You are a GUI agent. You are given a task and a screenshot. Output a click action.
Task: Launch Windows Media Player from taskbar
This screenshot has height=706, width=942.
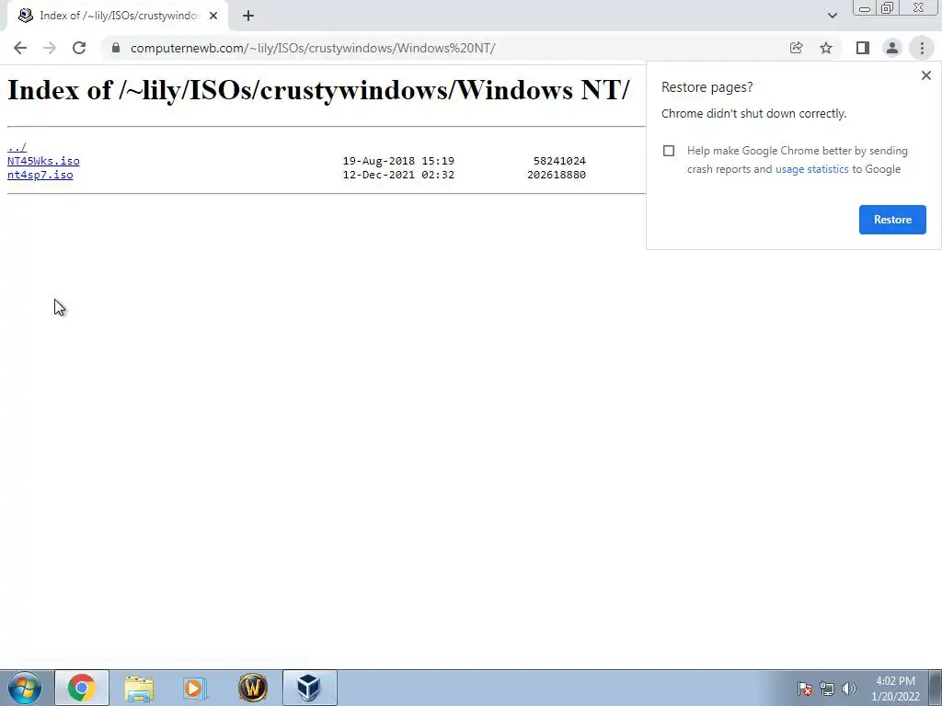pos(196,688)
